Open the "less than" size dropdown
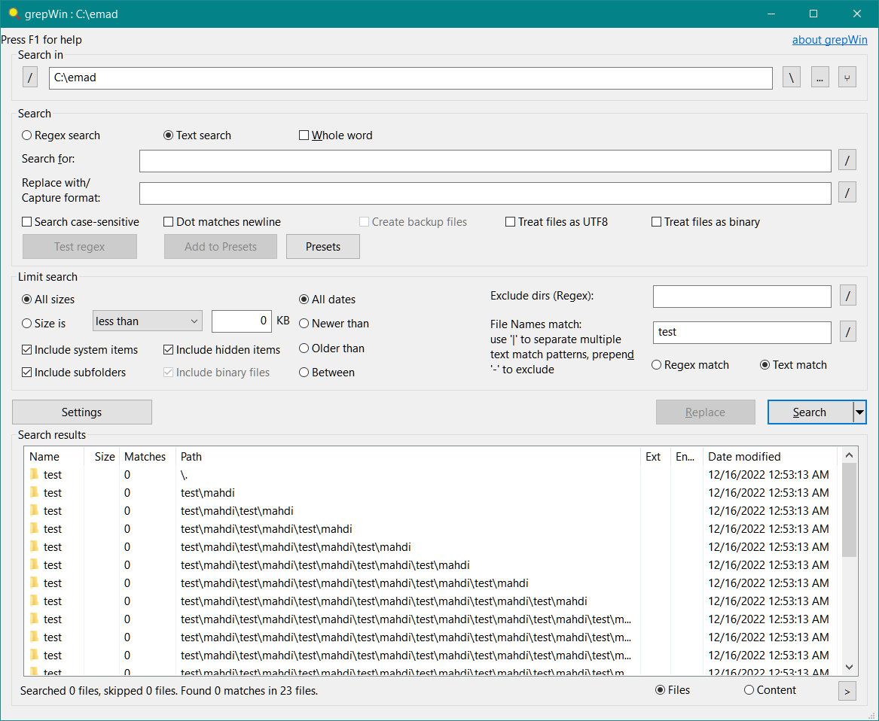The image size is (879, 721). (x=147, y=321)
